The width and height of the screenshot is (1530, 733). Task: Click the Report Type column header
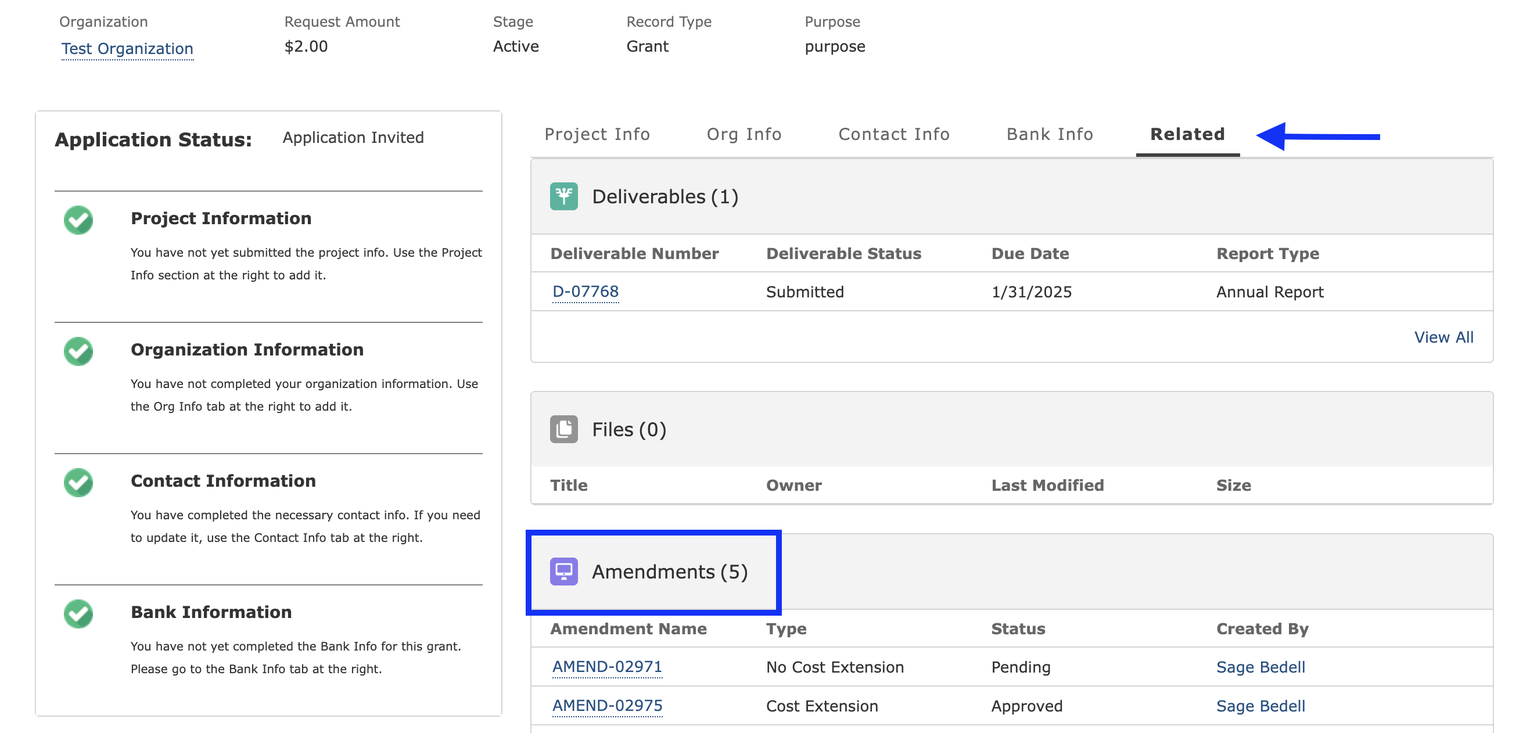(1267, 254)
